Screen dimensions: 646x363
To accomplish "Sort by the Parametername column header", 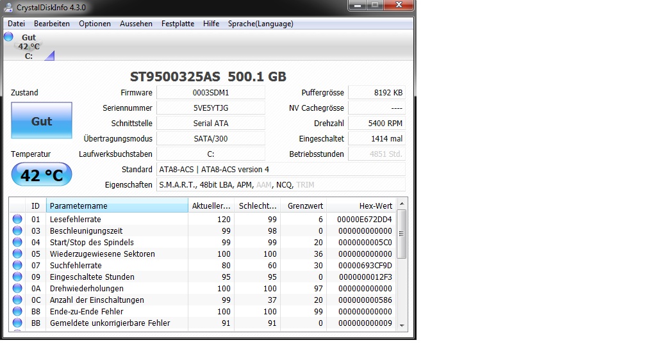I will pos(117,206).
